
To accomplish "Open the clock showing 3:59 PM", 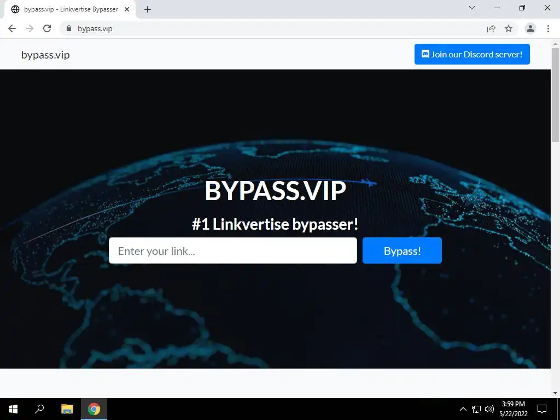I will coord(514,409).
